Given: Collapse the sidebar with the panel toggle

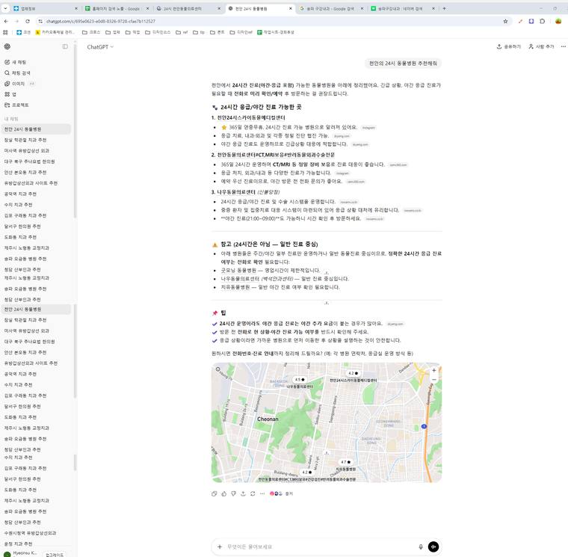Looking at the screenshot, I should [x=65, y=46].
